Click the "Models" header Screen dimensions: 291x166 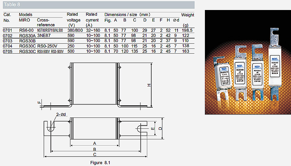[25, 15]
